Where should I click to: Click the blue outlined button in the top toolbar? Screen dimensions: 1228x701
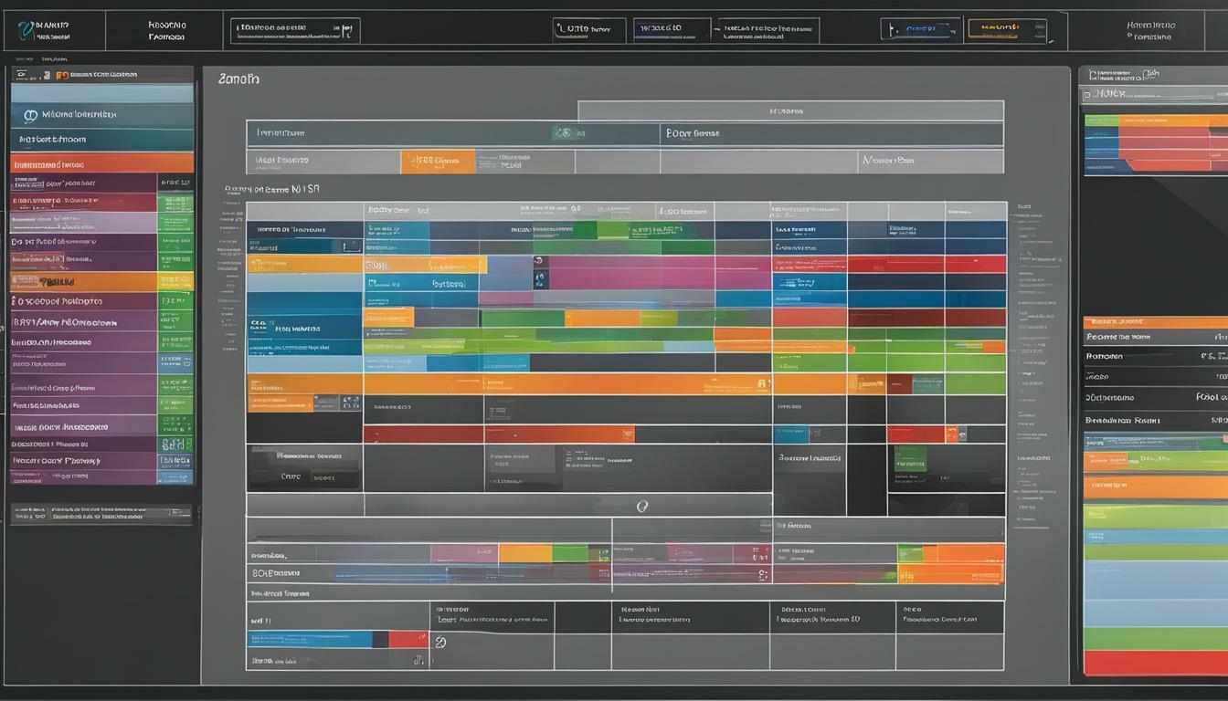pyautogui.click(x=920, y=28)
